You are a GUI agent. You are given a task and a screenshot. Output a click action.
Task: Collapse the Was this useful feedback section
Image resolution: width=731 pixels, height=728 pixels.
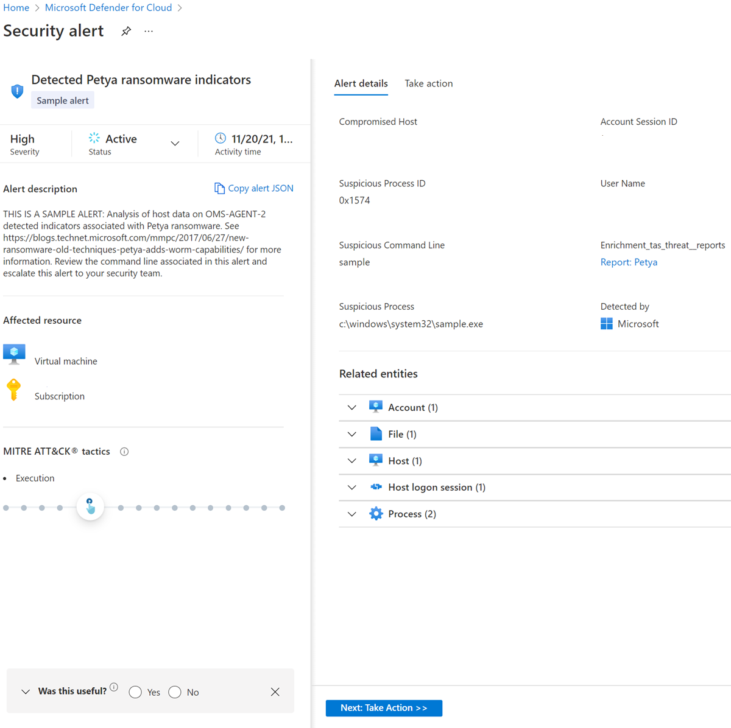(x=25, y=691)
